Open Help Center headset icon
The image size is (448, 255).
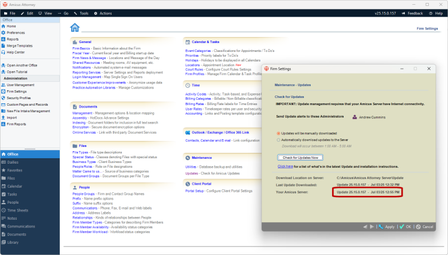point(4,53)
